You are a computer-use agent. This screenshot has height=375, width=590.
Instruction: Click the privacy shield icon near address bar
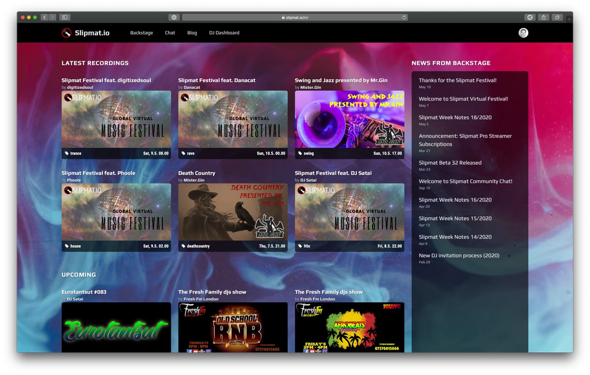tap(174, 17)
